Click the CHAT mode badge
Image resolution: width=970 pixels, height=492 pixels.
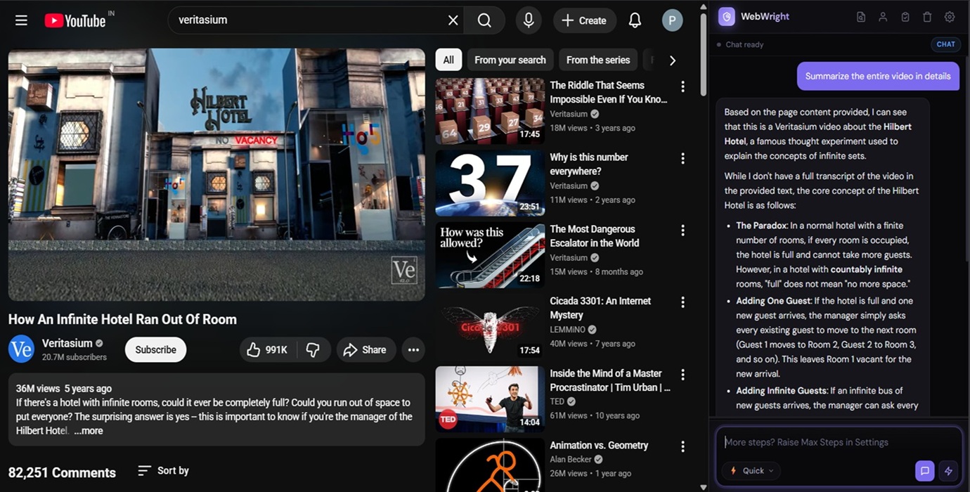tap(946, 44)
